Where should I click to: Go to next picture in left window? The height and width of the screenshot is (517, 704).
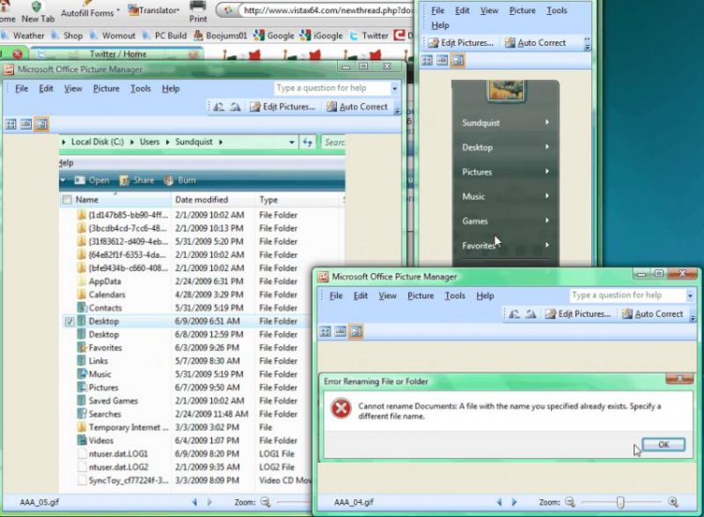209,502
